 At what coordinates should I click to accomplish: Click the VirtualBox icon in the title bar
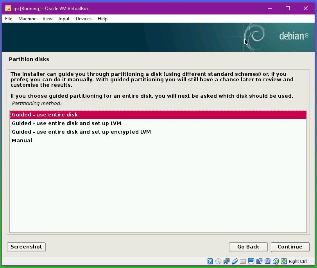pyautogui.click(x=8, y=8)
